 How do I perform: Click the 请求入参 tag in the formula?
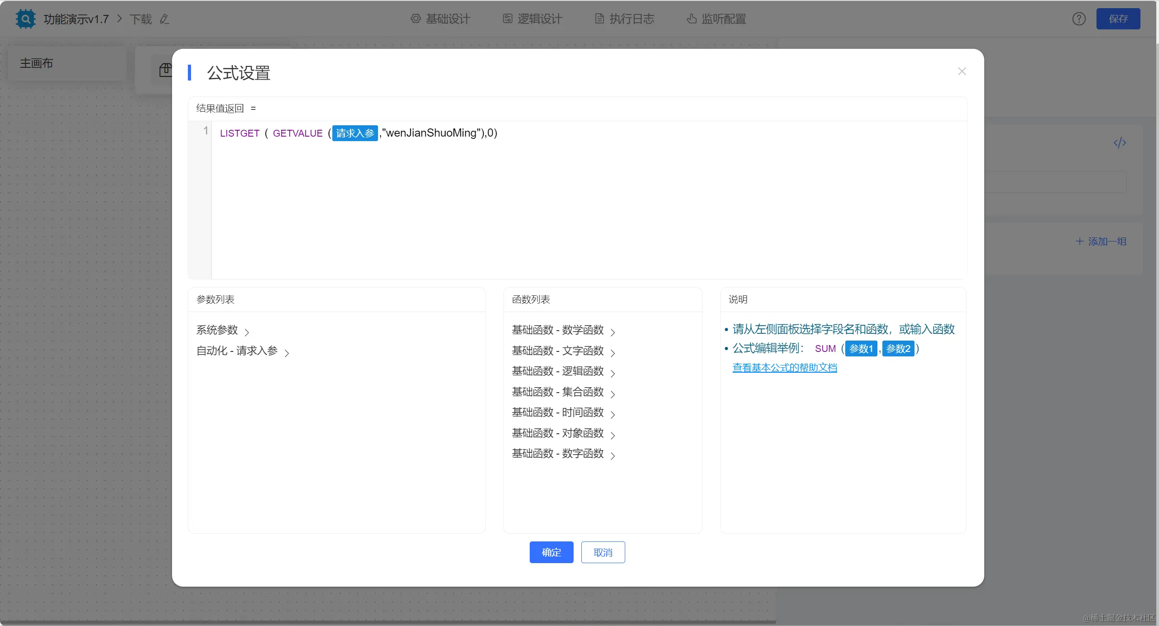(355, 133)
